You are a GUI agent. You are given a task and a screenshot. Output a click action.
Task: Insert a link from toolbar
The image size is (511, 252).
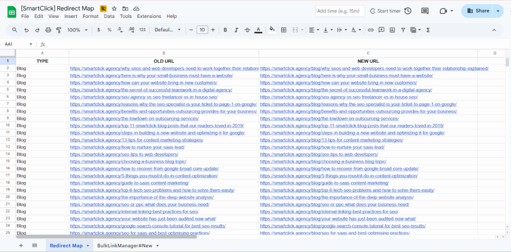(371, 30)
